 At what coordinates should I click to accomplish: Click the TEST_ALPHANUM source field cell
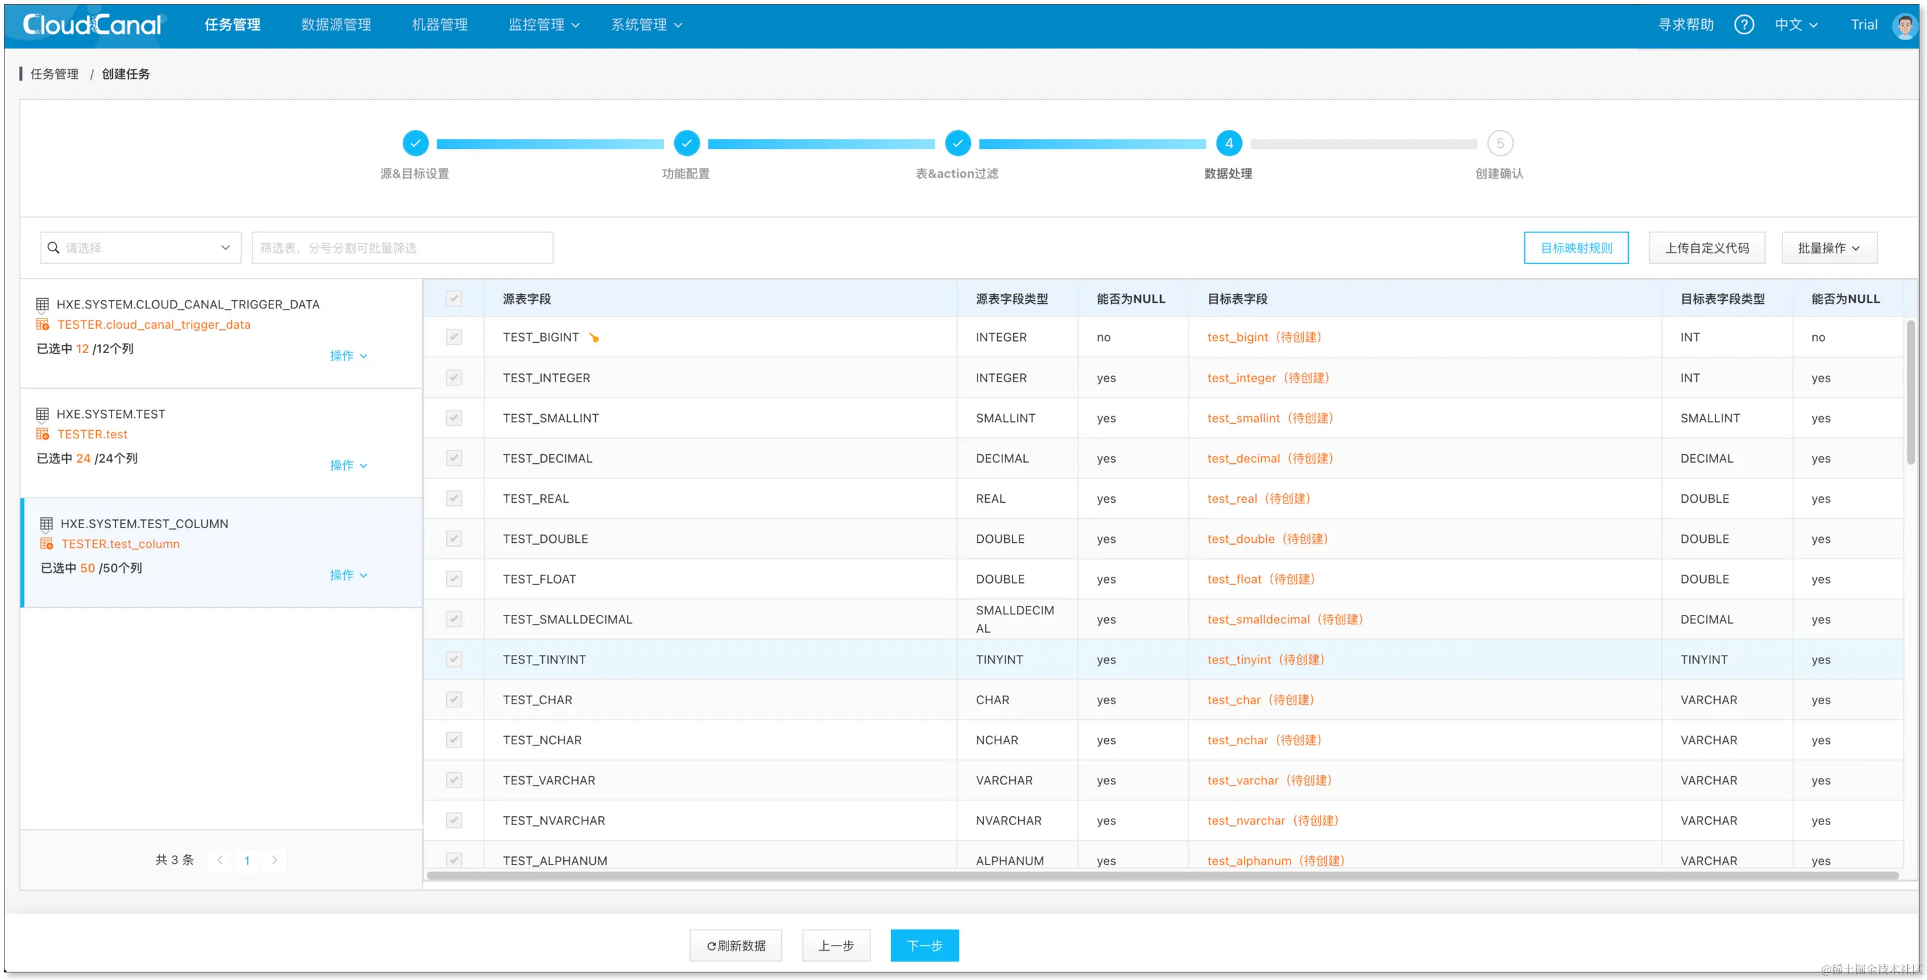tap(555, 860)
